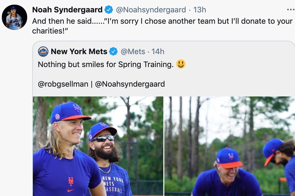Open the tweet via the 13h timestamp
Image resolution: width=295 pixels, height=196 pixels.
[200, 10]
